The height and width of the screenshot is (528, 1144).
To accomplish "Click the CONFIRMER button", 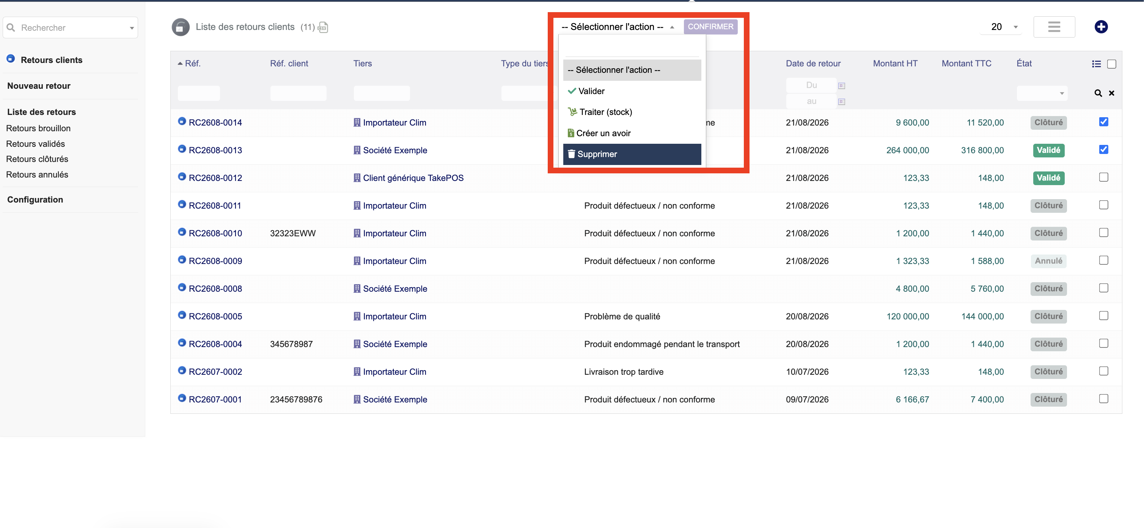I will [x=710, y=27].
